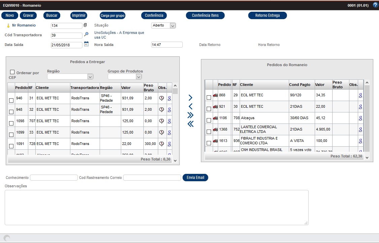Click the Observações text area
Screen dimensions: 379x243
pyautogui.click(x=157, y=207)
